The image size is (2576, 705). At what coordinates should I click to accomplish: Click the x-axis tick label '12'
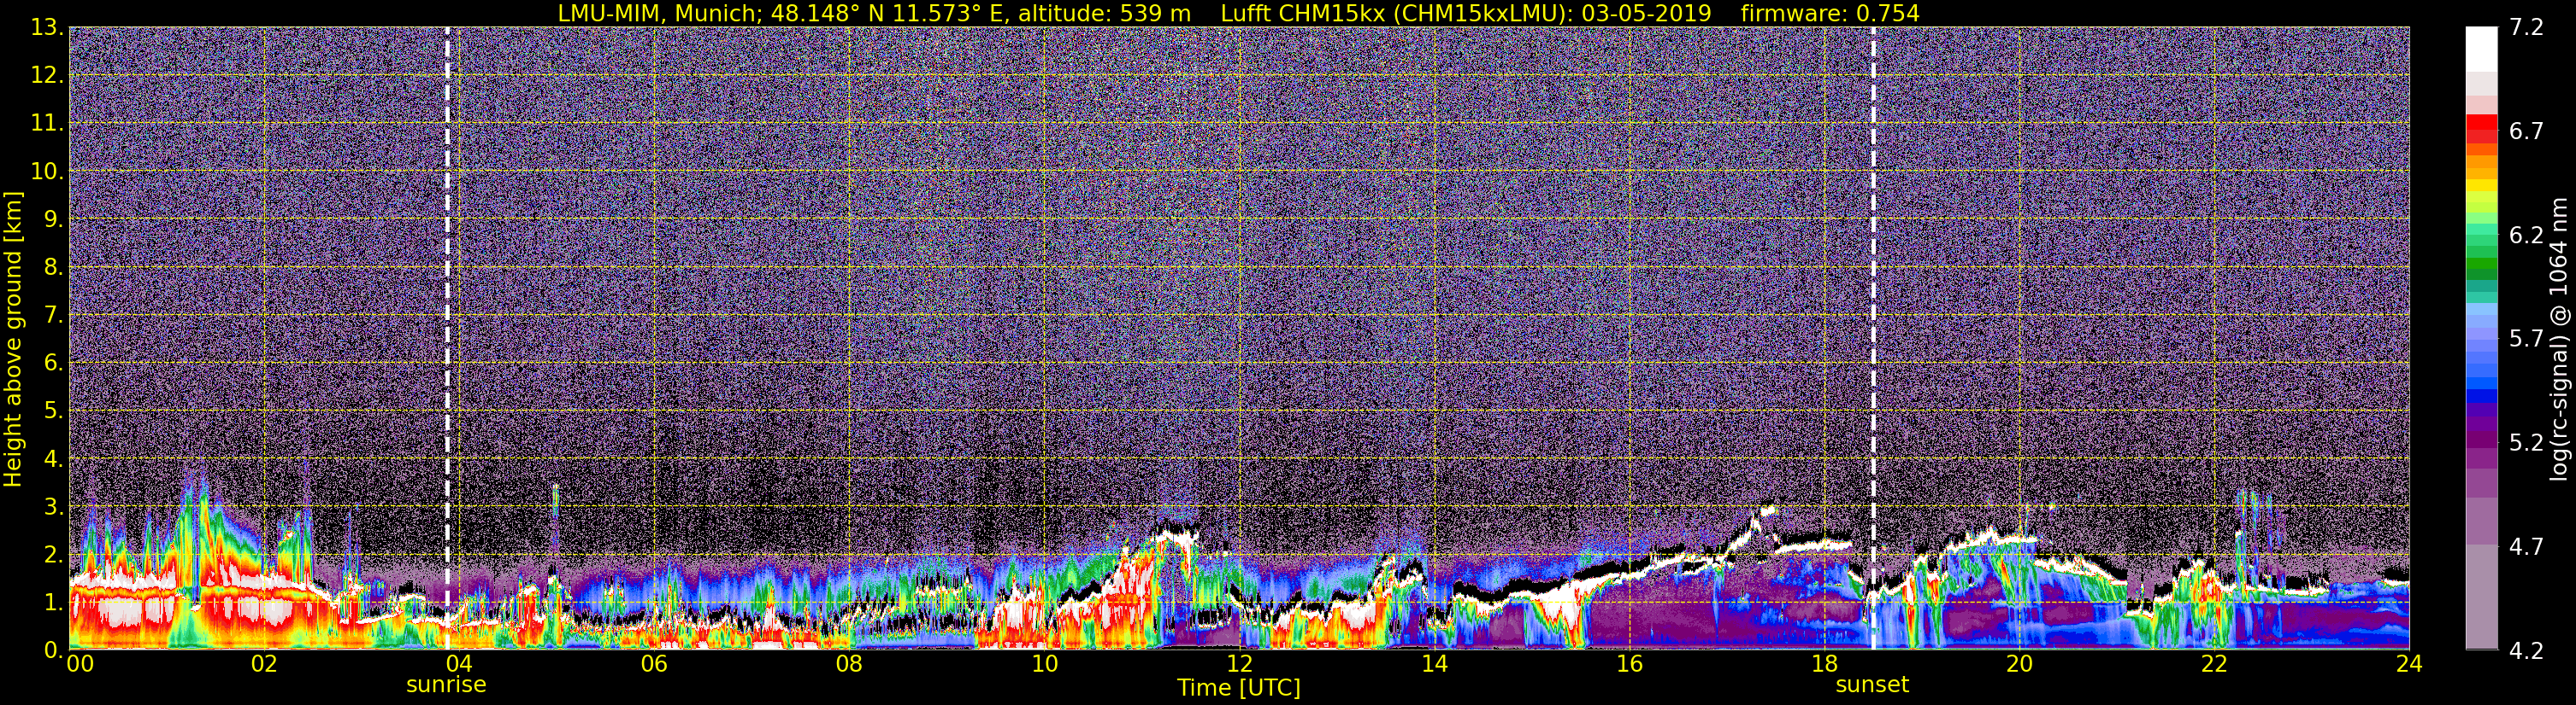pyautogui.click(x=1239, y=664)
